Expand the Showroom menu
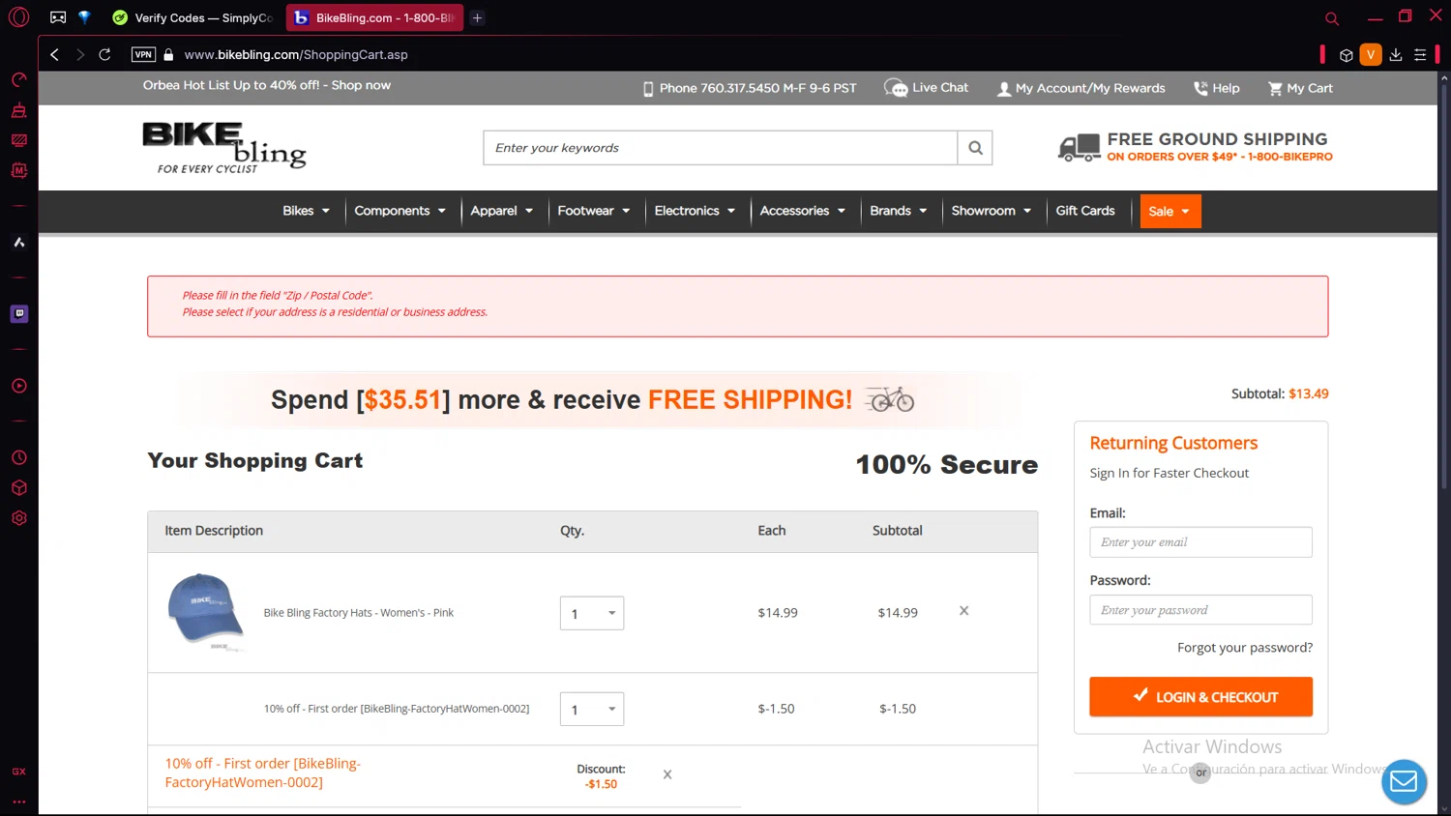Screen dimensions: 1451x816 coord(992,211)
